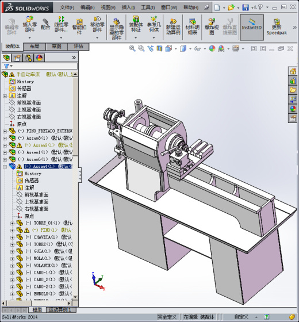The image size is (299, 322).
Task: Open Design Library task pane icon
Action: pyautogui.click(x=293, y=81)
